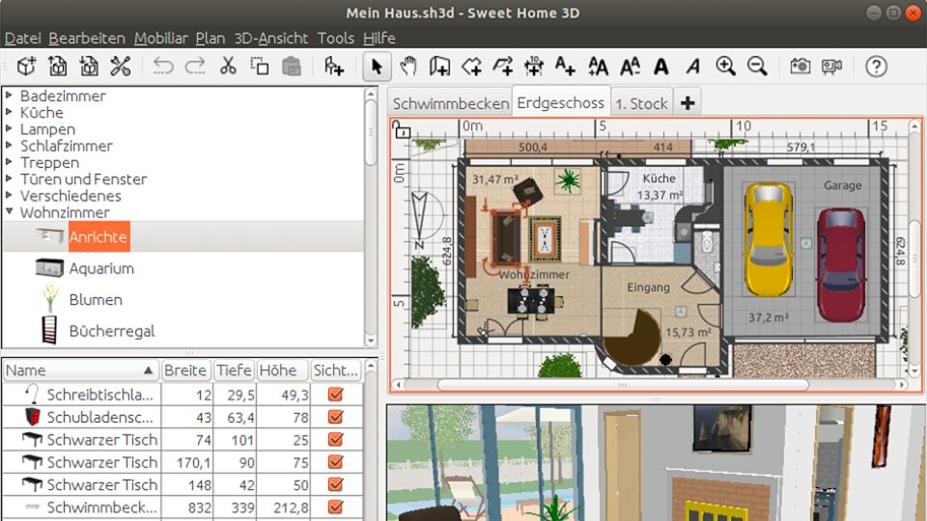The height and width of the screenshot is (521, 927).
Task: Zoom in with the magnifier plus icon
Action: pos(725,67)
